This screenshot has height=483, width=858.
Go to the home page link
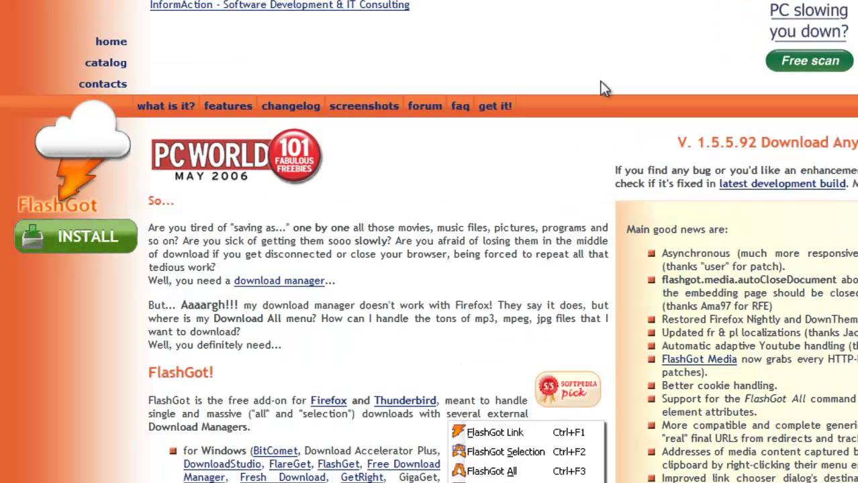click(111, 41)
